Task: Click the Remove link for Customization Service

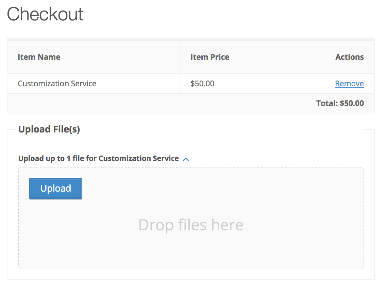Action: click(x=349, y=84)
